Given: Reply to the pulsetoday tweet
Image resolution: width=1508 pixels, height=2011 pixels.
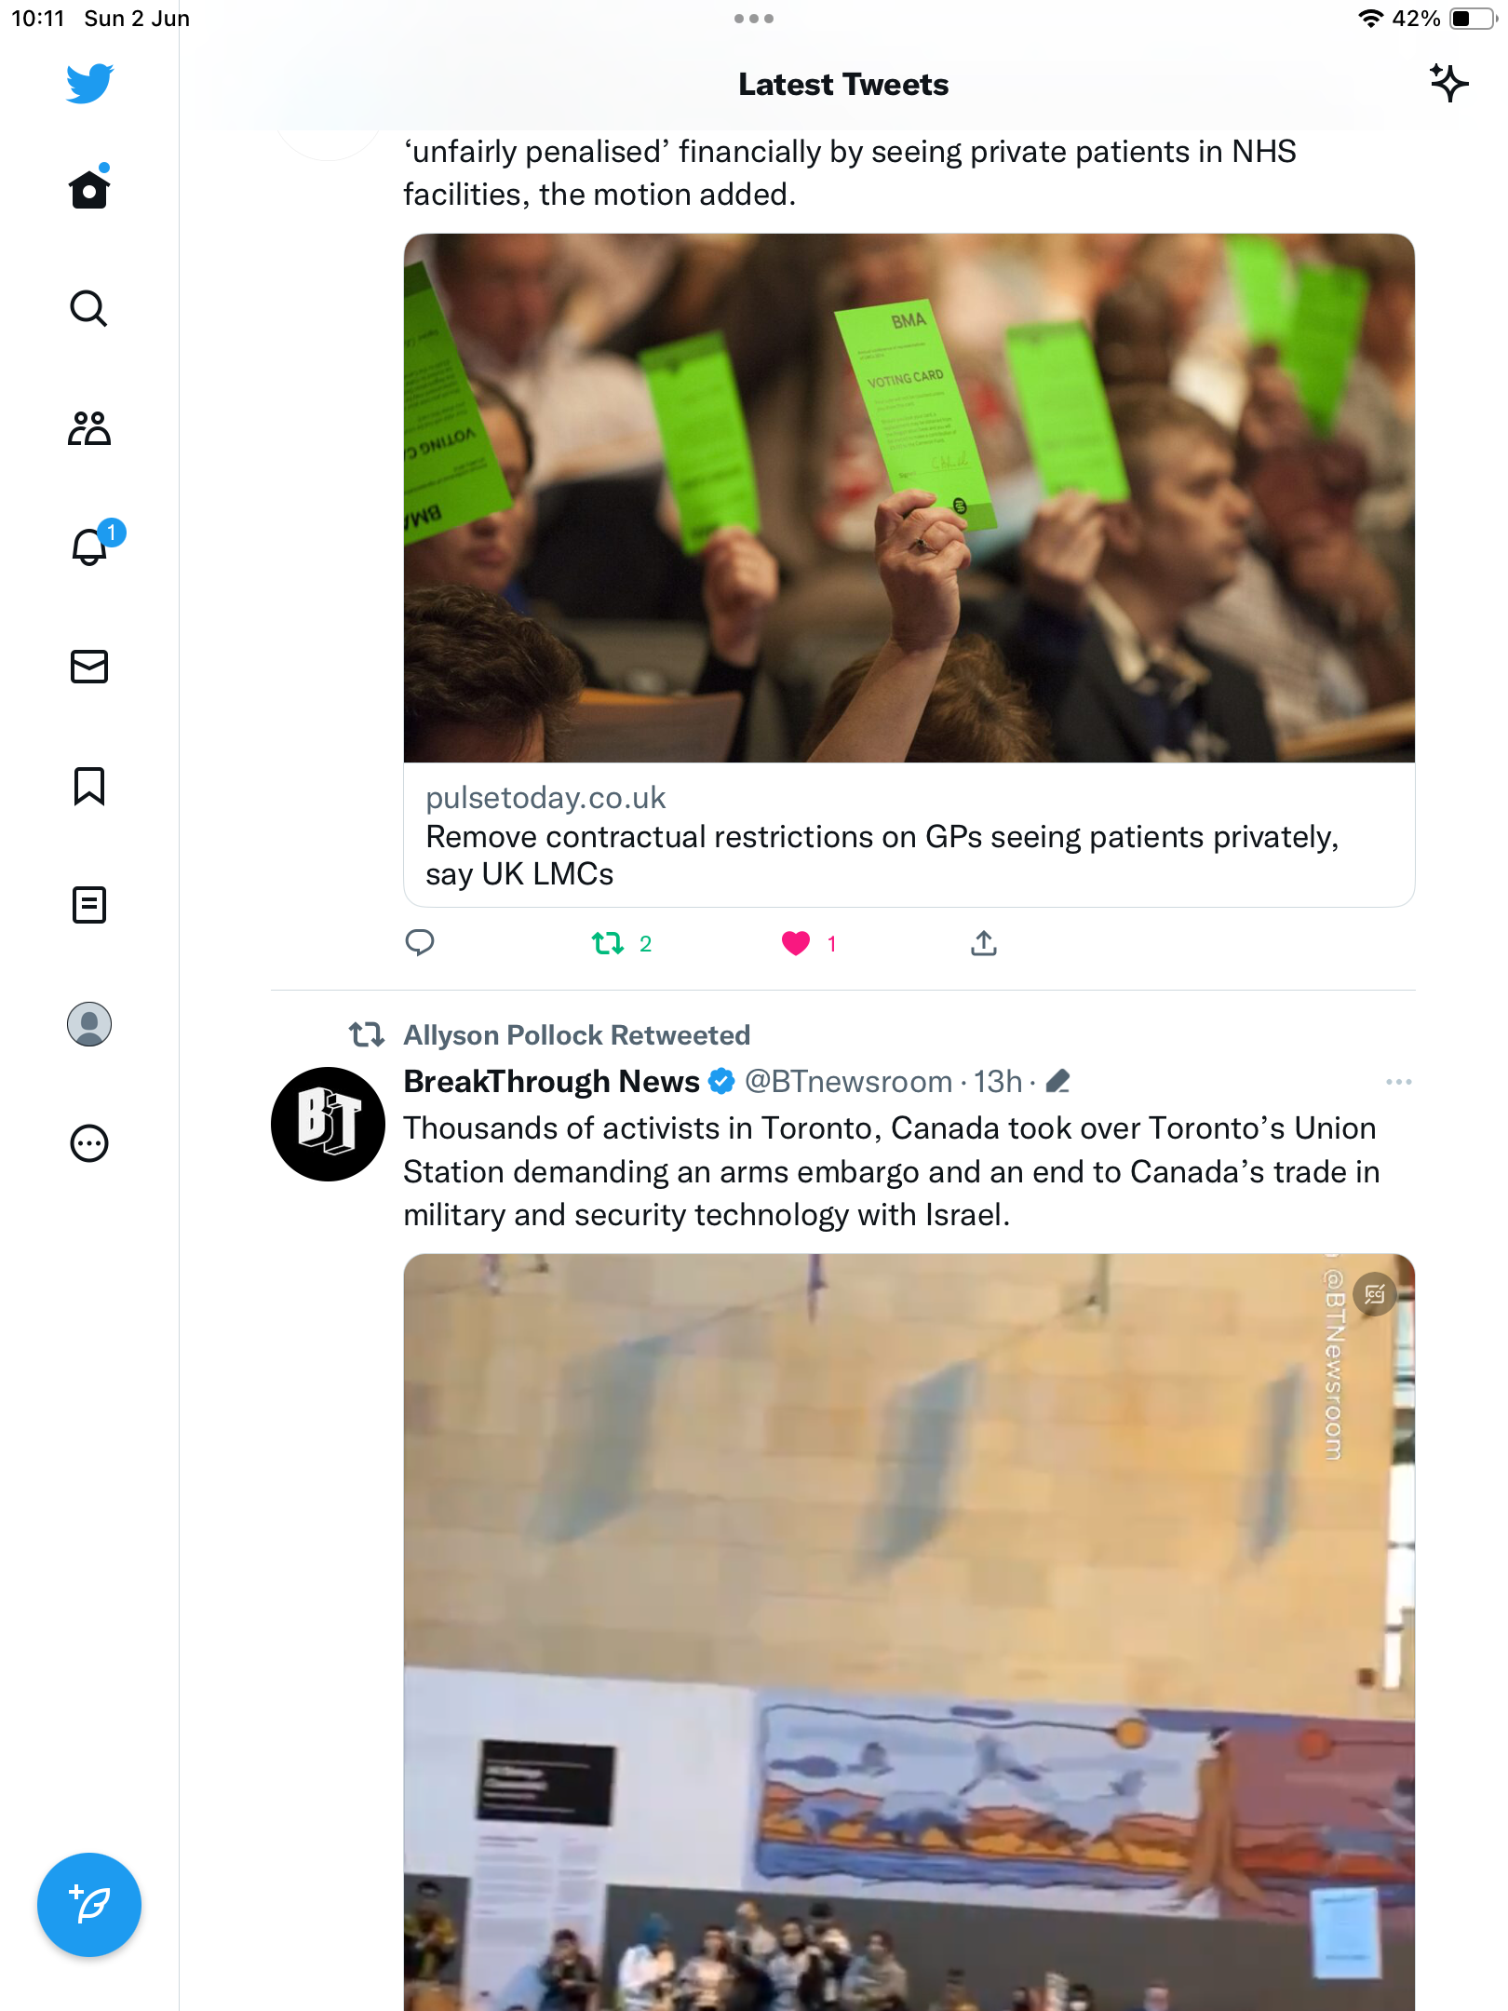Looking at the screenshot, I should [x=420, y=943].
